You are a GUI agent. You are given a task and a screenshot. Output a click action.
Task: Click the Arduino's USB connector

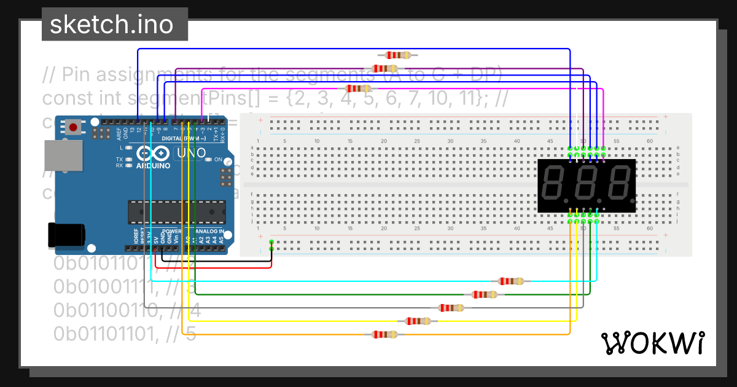click(64, 155)
